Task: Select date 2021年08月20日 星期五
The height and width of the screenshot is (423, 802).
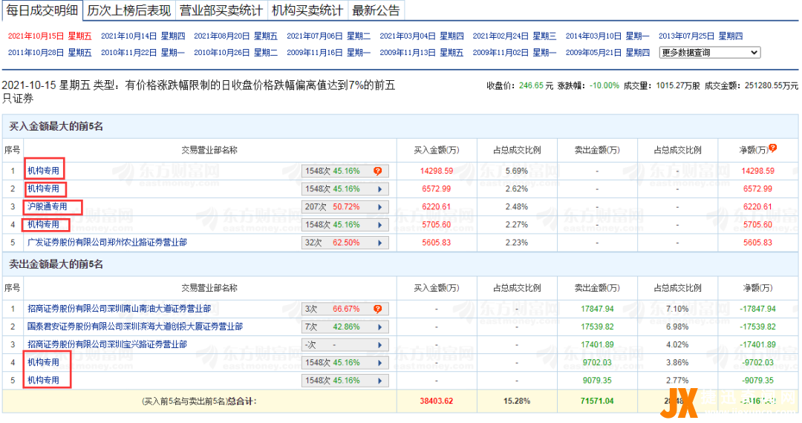Action: 236,36
